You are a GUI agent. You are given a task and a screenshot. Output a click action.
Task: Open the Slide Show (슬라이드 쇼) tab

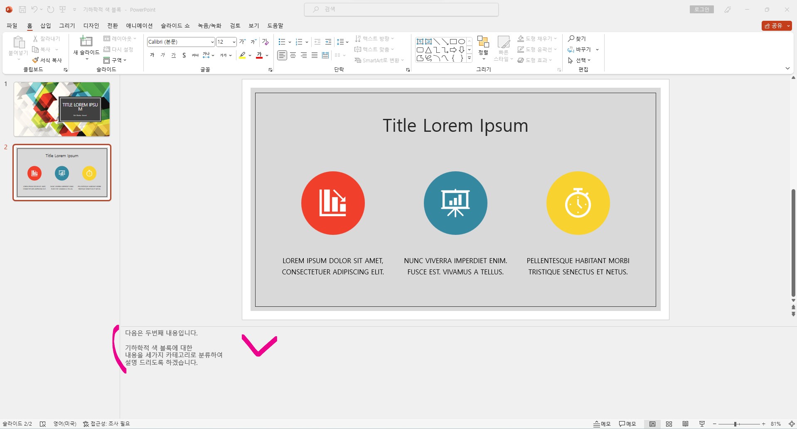click(x=175, y=26)
